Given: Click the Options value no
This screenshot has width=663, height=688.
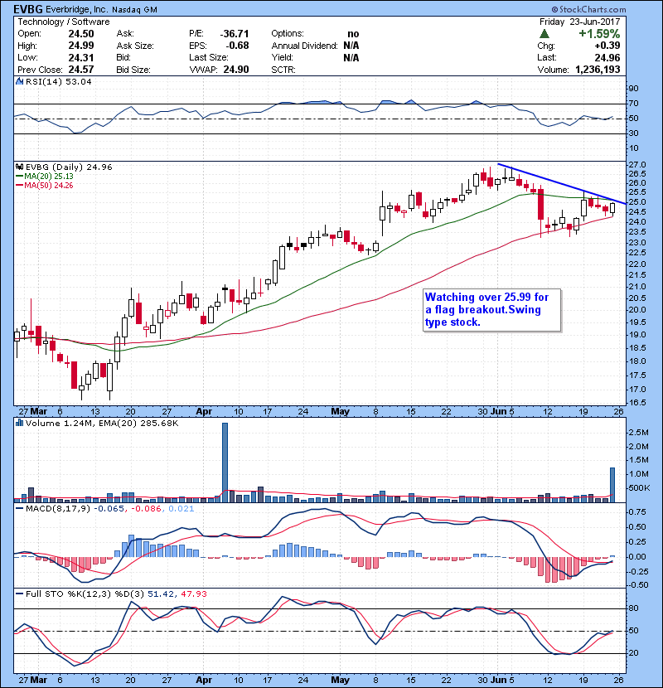Looking at the screenshot, I should coord(353,34).
